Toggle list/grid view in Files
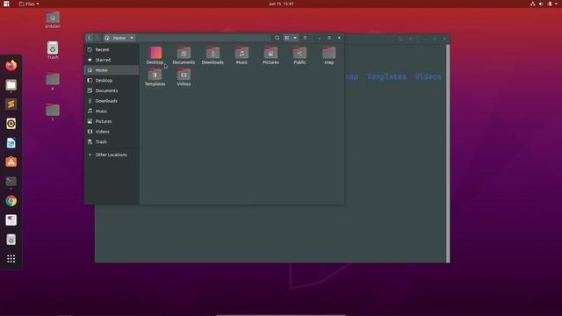 coord(287,38)
